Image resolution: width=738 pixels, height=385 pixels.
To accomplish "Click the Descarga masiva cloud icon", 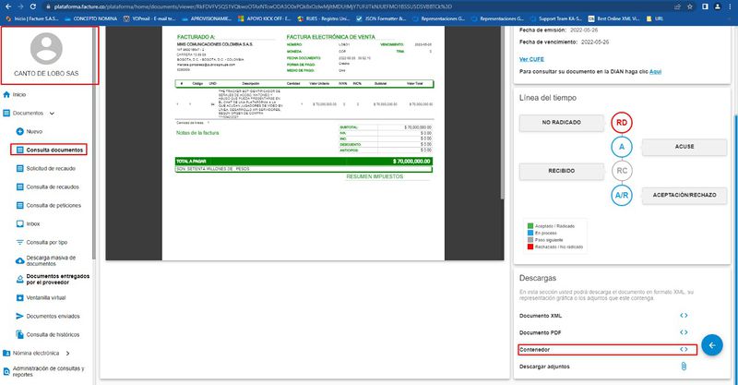I will coord(19,260).
